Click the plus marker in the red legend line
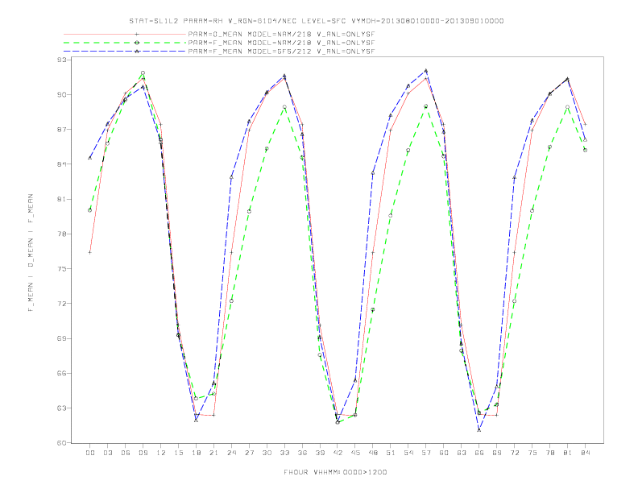The width and height of the screenshot is (638, 493). tap(137, 35)
